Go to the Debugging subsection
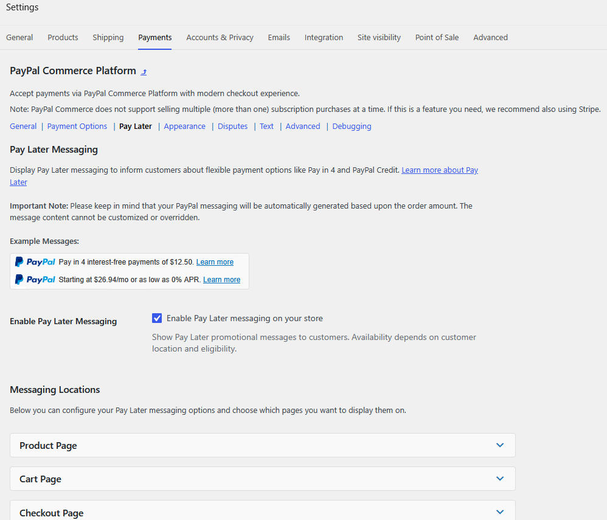607x520 pixels. [352, 127]
